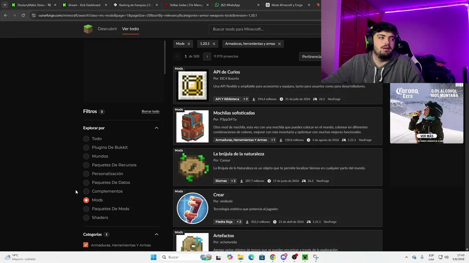This screenshot has width=469, height=263.
Task: Expand +3 categories on Crear
Action: tap(239, 222)
